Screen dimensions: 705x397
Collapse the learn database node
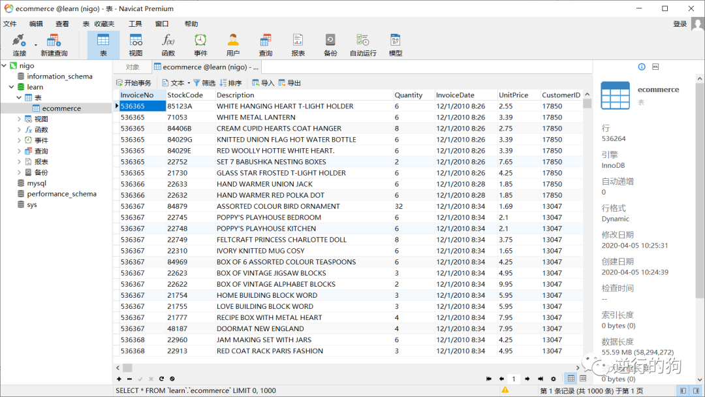(x=11, y=87)
